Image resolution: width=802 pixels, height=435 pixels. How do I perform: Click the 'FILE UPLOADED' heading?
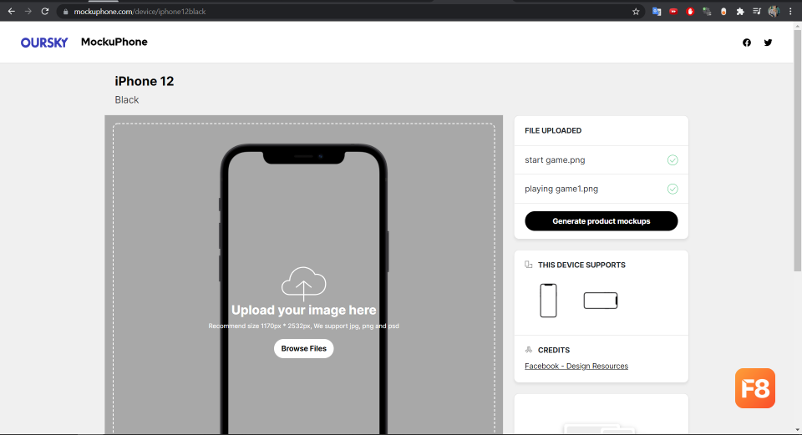pyautogui.click(x=553, y=130)
